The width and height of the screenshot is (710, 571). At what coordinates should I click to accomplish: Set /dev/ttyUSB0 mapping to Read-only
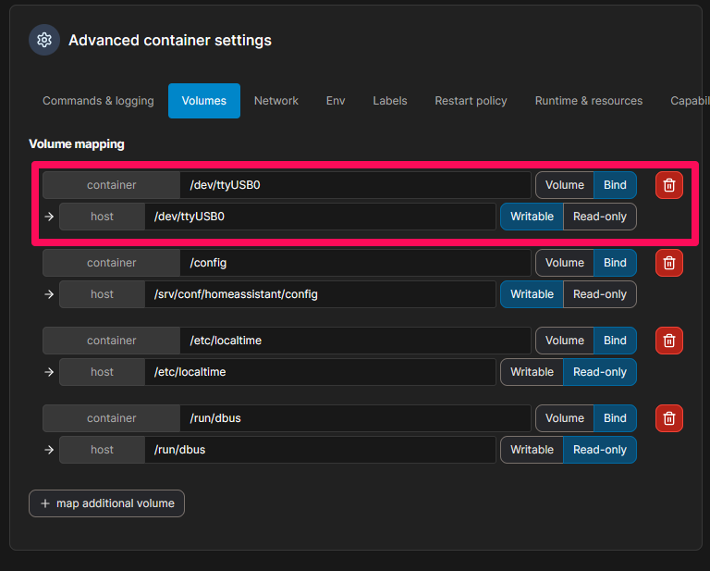(x=599, y=217)
